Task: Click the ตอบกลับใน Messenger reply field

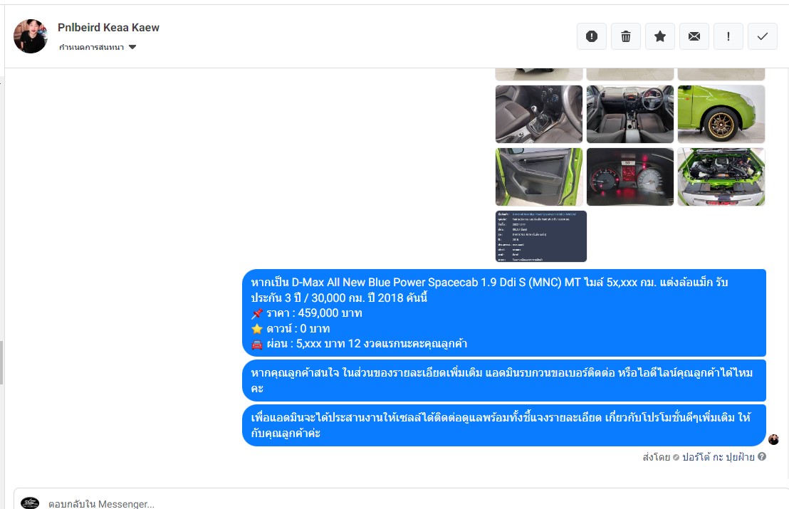Action: (402, 504)
